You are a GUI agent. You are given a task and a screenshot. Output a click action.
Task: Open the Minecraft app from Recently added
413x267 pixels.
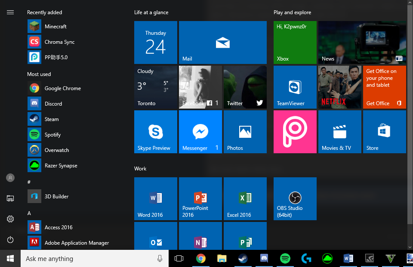pos(55,27)
